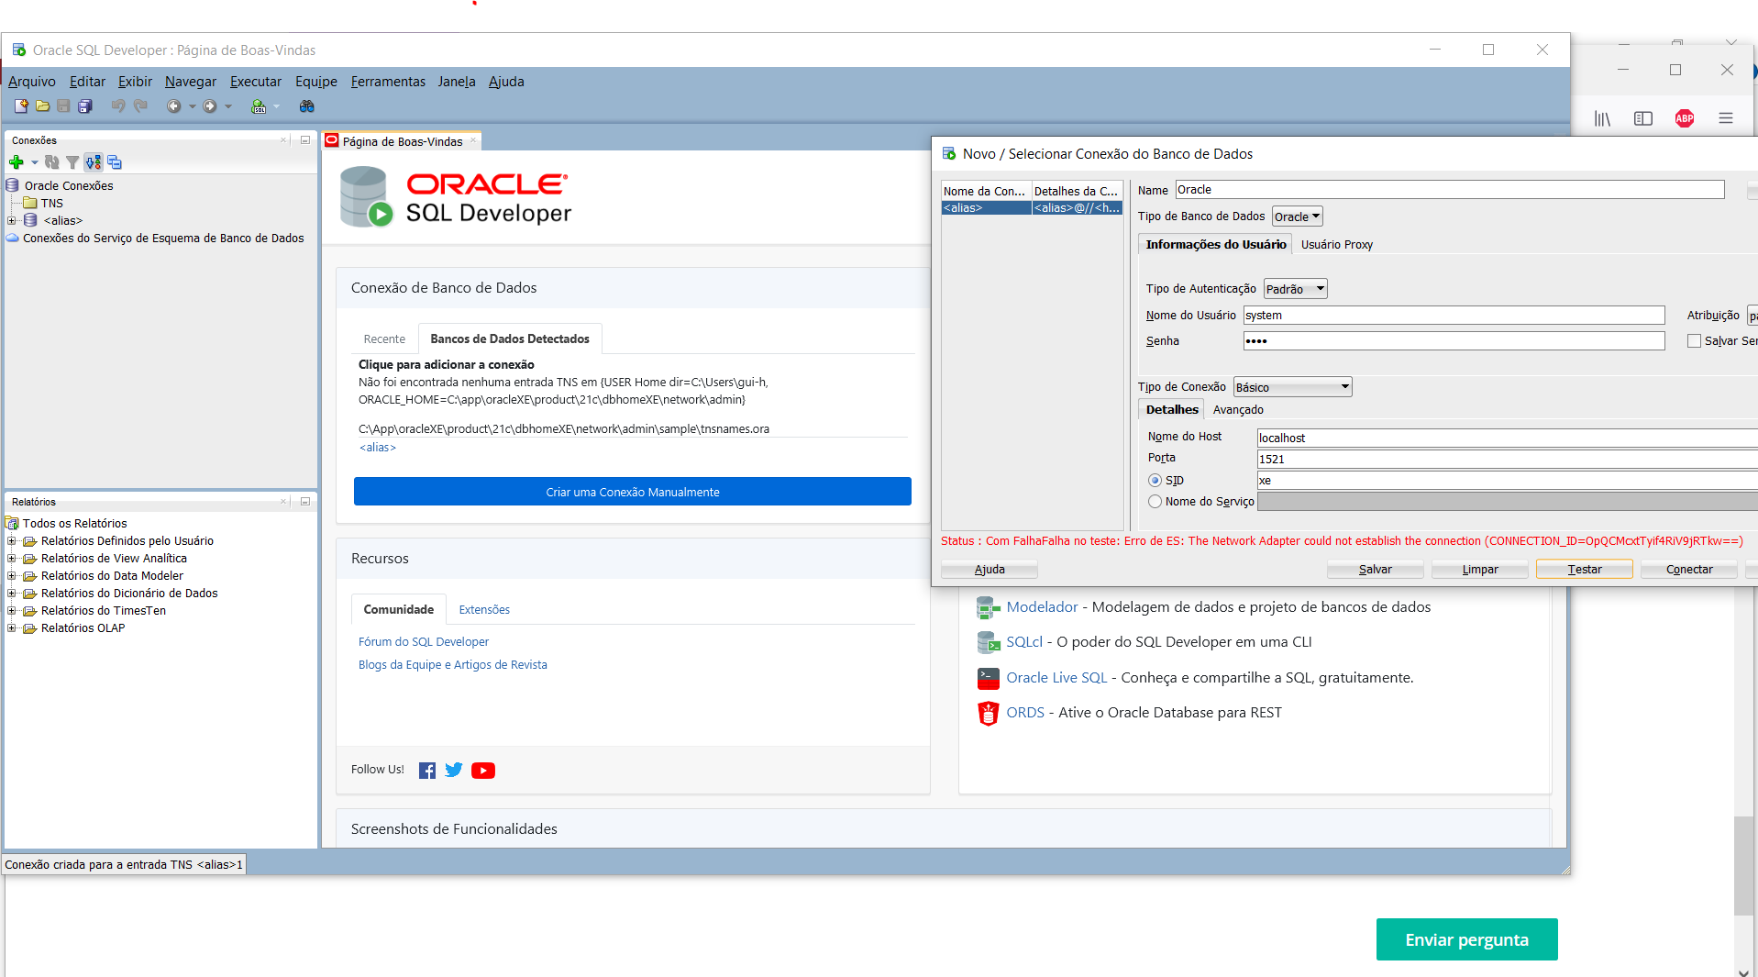
Task: Open the Facebook icon next to Follow Us
Action: (x=427, y=771)
